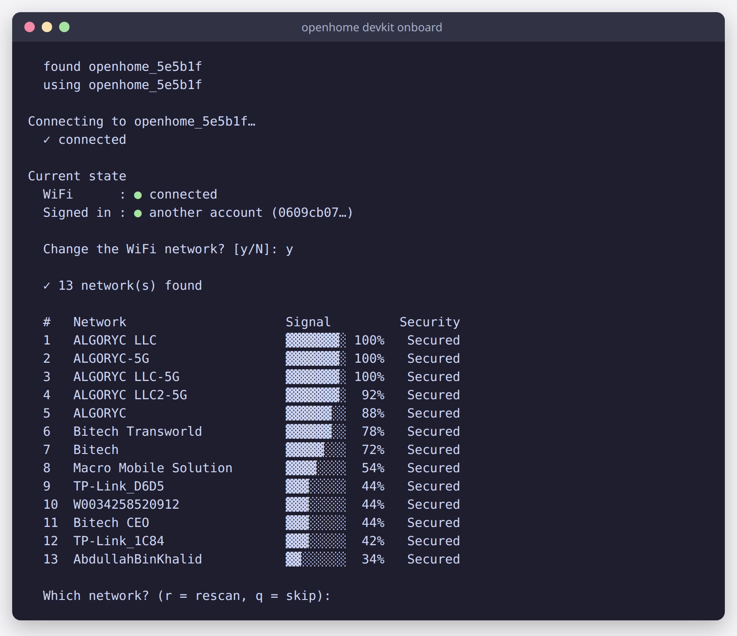Click 'another account (0609cb07…)' text
737x636 pixels.
[x=251, y=212]
